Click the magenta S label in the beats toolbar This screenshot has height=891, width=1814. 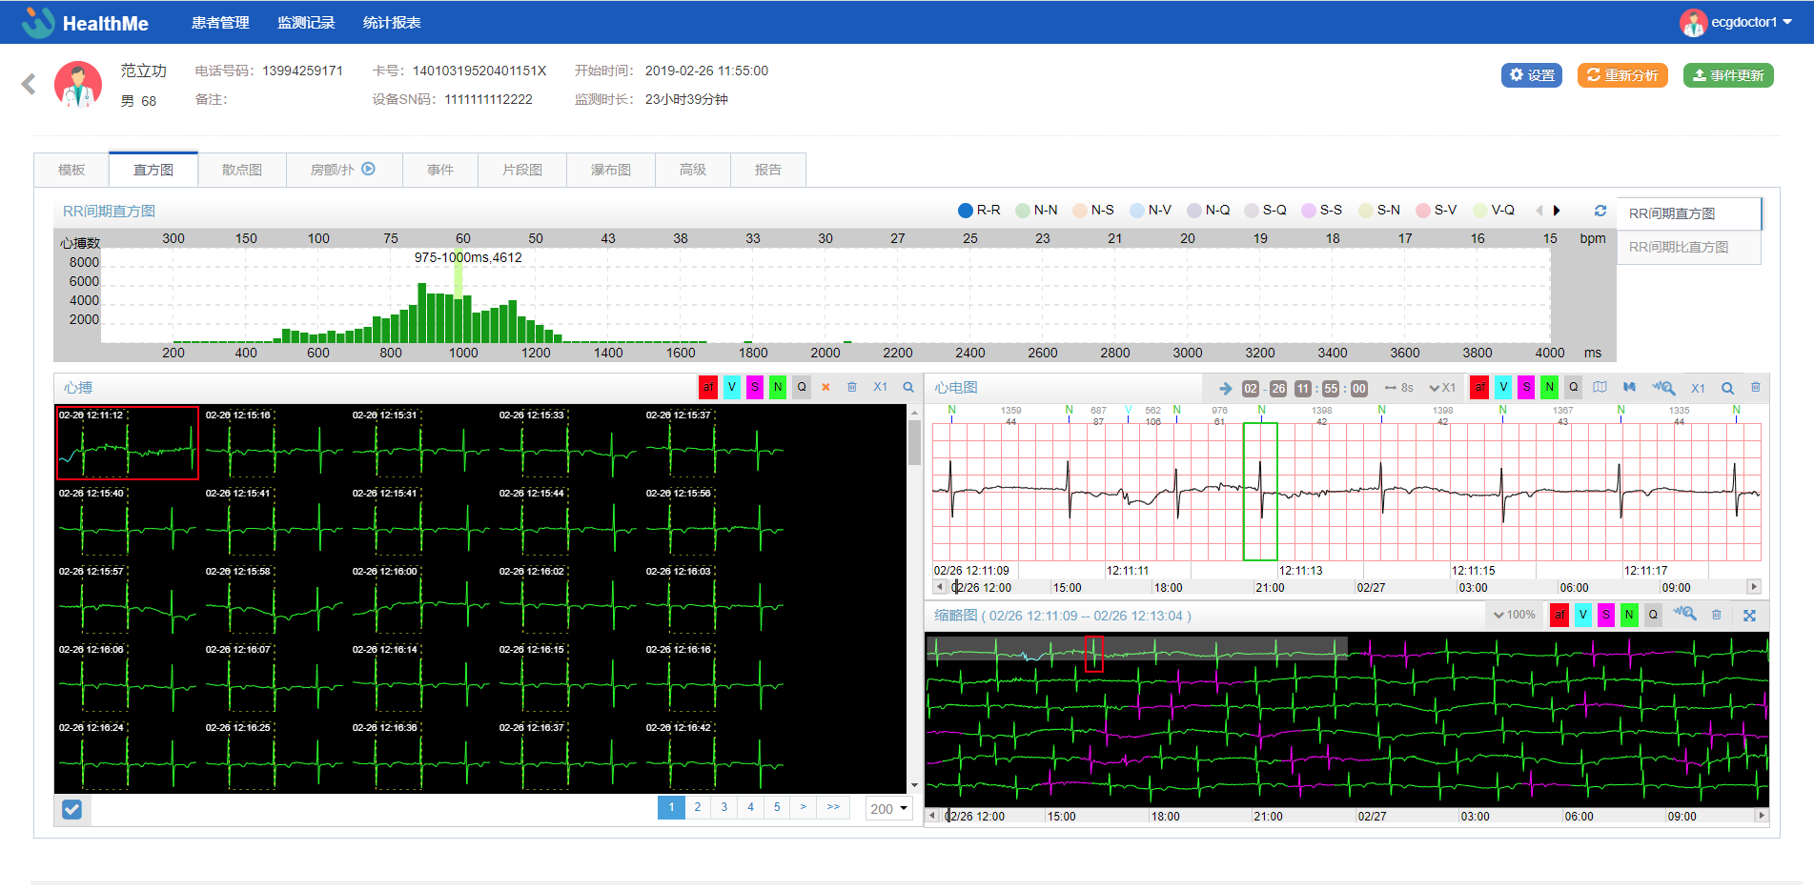point(755,387)
